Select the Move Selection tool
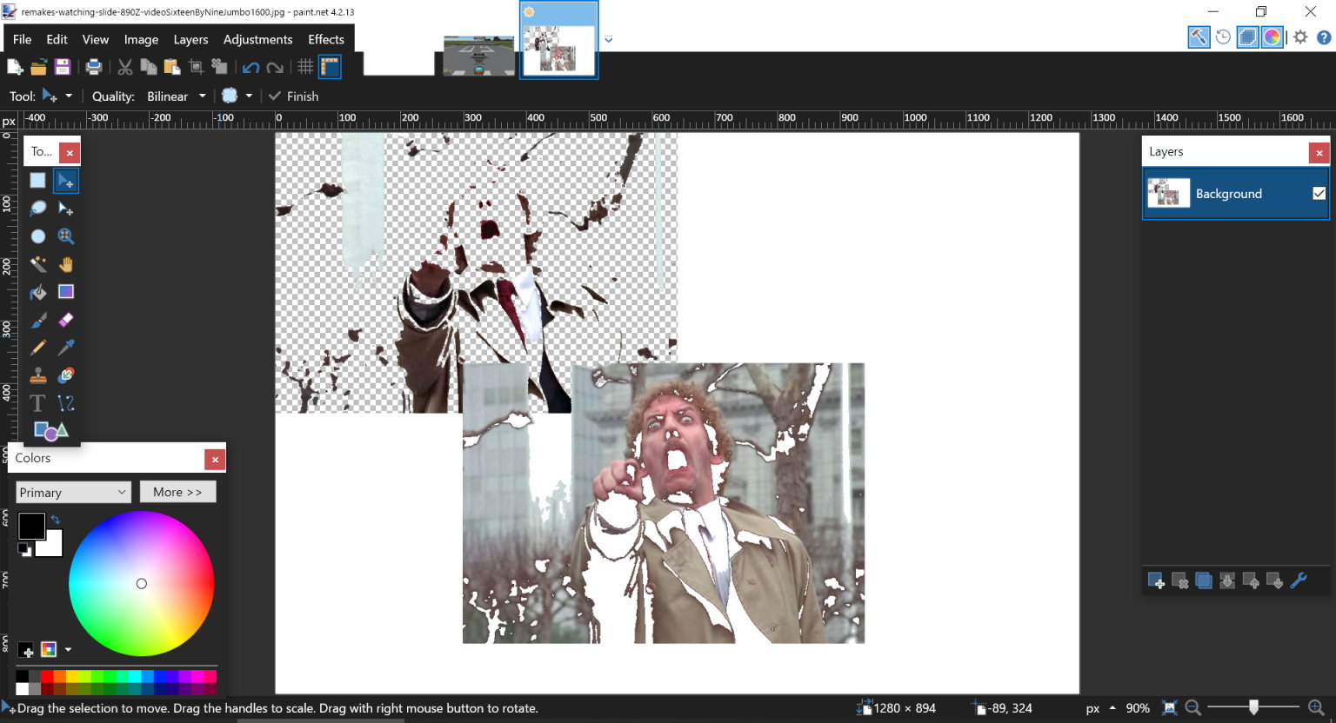 coord(65,209)
